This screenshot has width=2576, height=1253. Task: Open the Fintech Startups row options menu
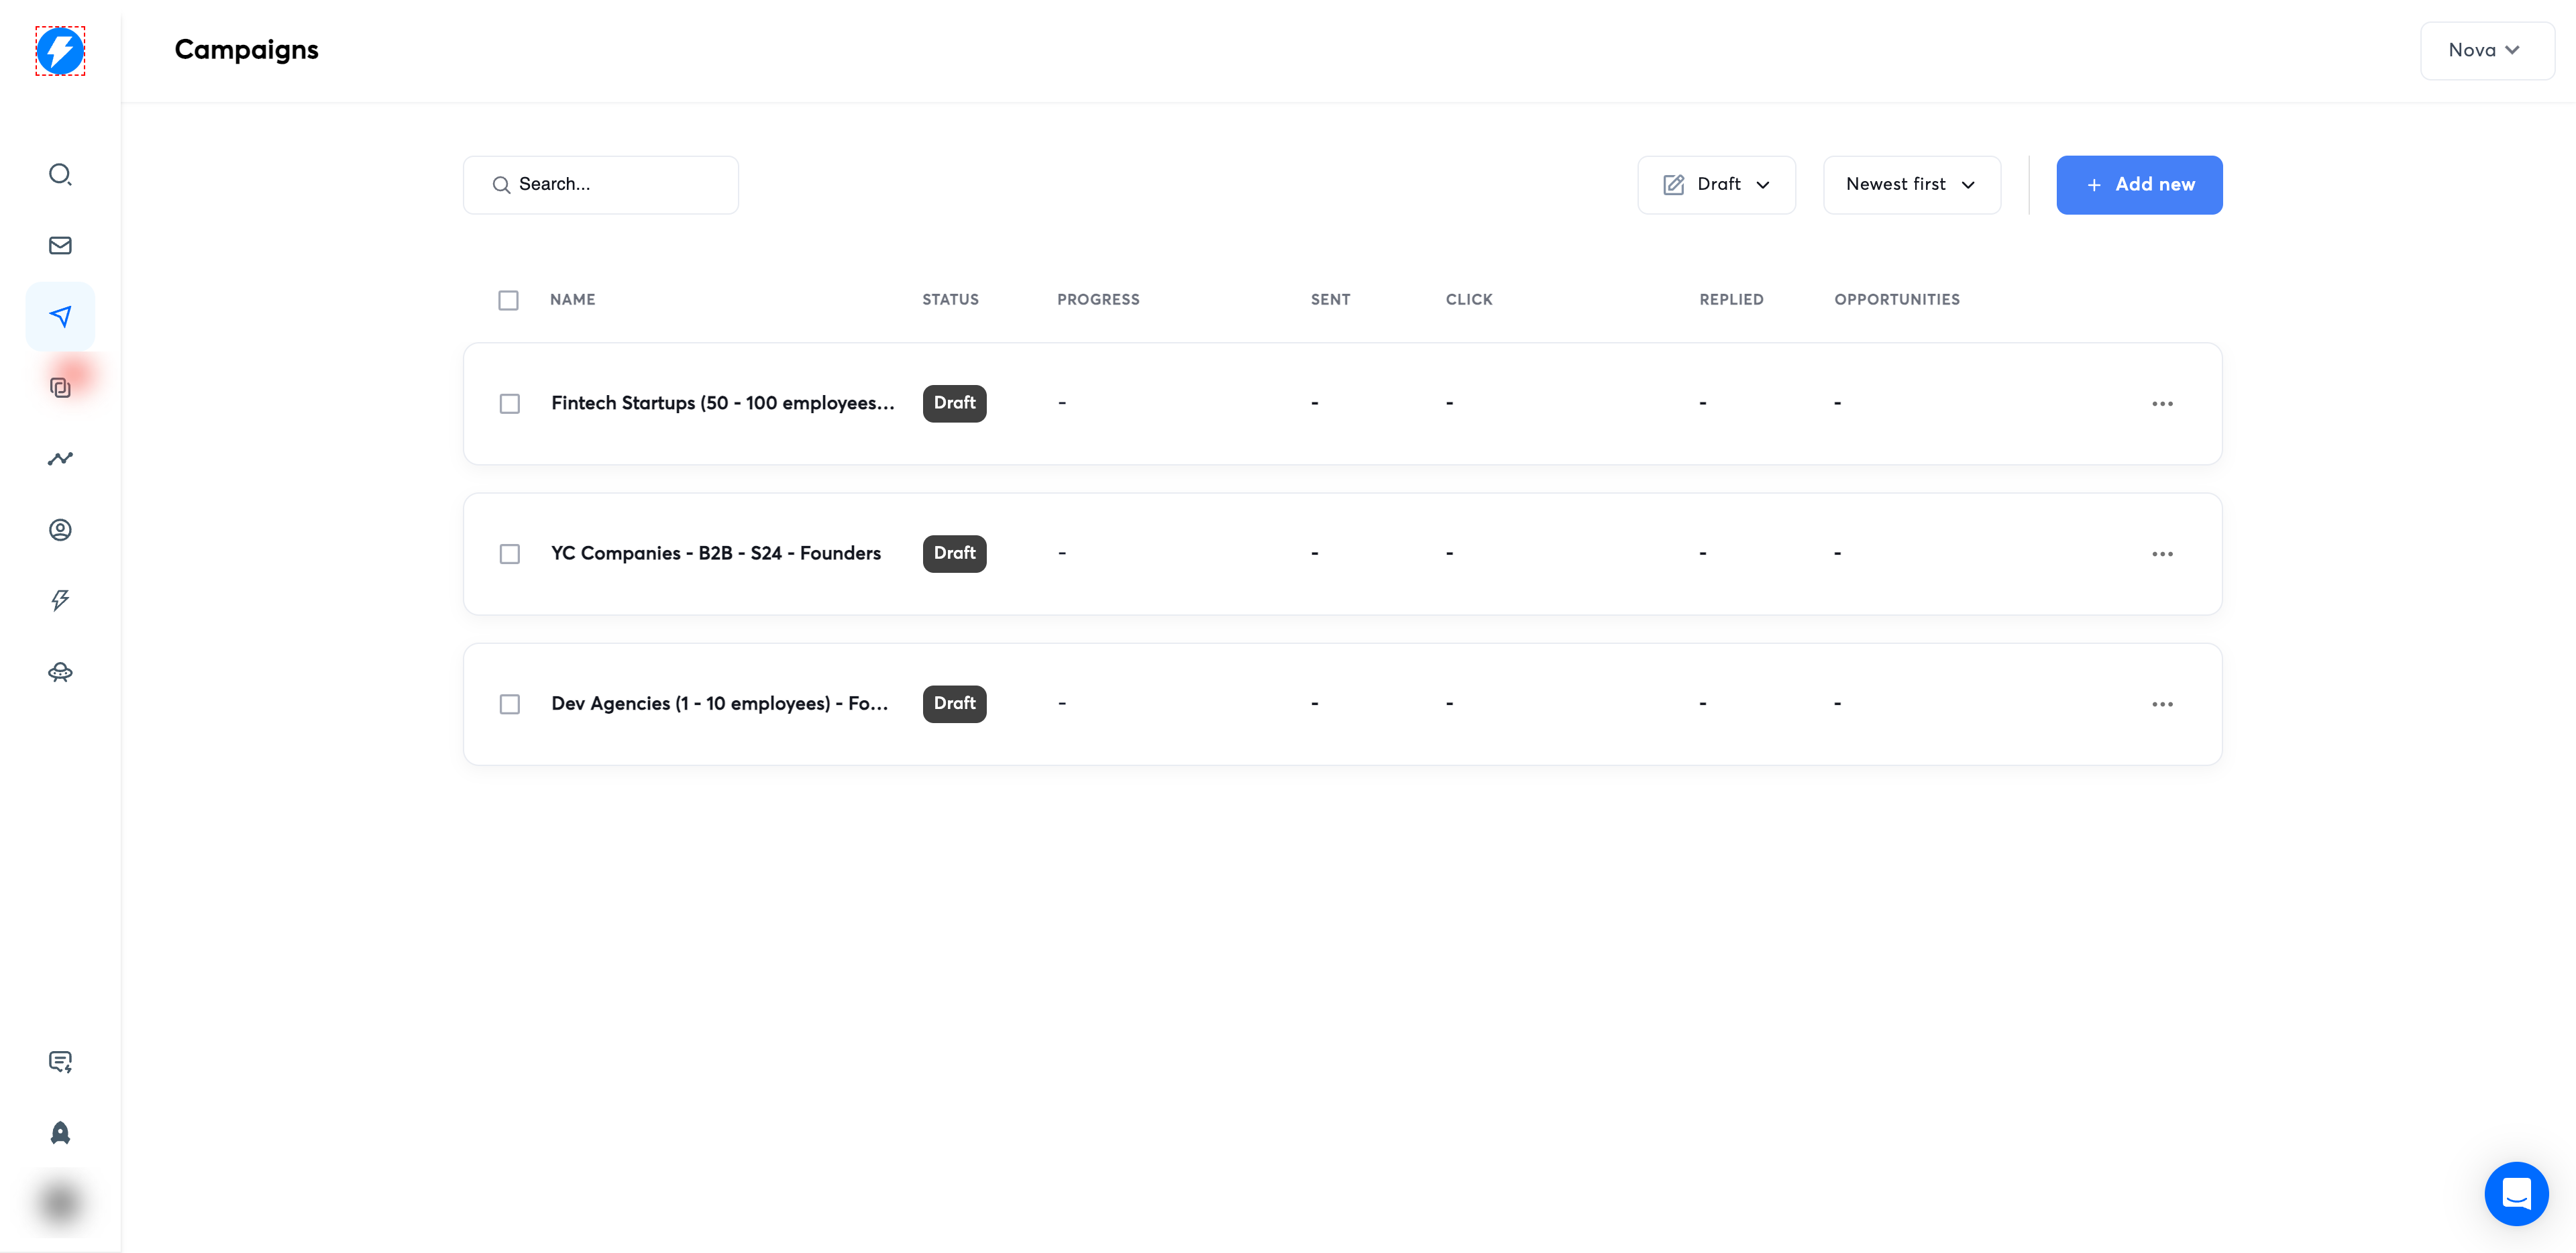[x=2162, y=404]
